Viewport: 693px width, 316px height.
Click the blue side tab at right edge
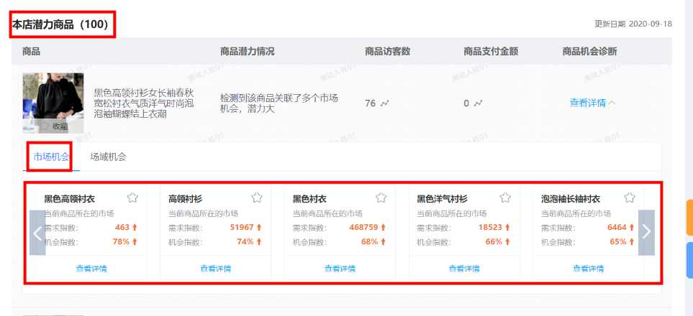click(689, 260)
